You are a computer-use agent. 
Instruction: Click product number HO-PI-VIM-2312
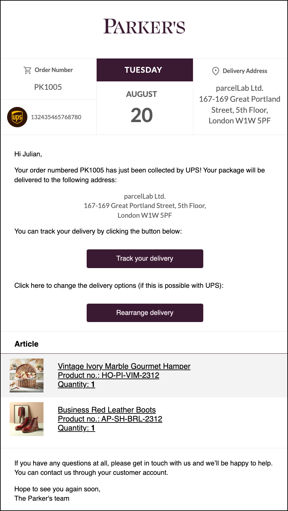coord(108,375)
